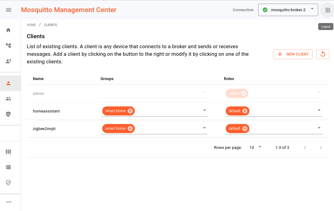
Task: Open the Streams list icon in sidebar
Action: pos(8,167)
